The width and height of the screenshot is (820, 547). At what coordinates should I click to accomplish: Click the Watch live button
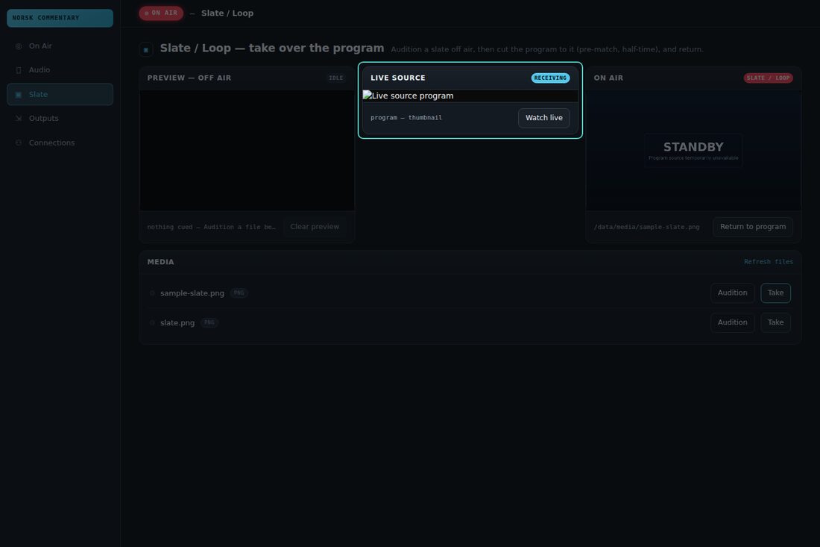point(544,118)
